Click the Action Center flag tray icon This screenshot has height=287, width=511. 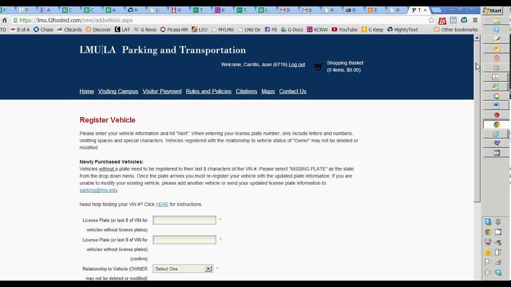point(488,262)
